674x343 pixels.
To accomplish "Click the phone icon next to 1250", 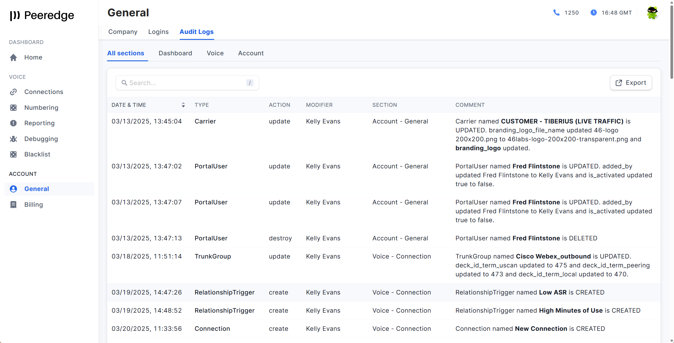I will (x=556, y=12).
